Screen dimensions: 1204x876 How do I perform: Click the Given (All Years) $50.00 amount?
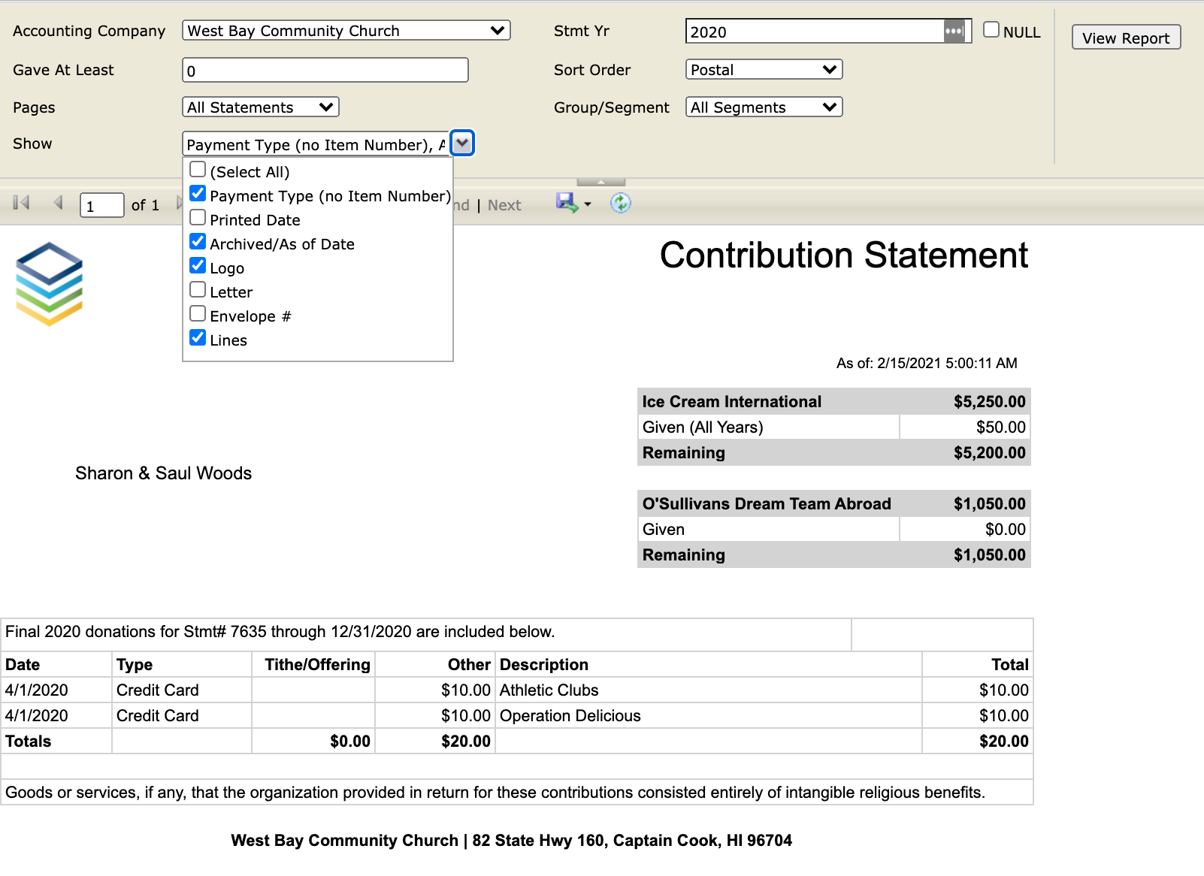point(1000,427)
